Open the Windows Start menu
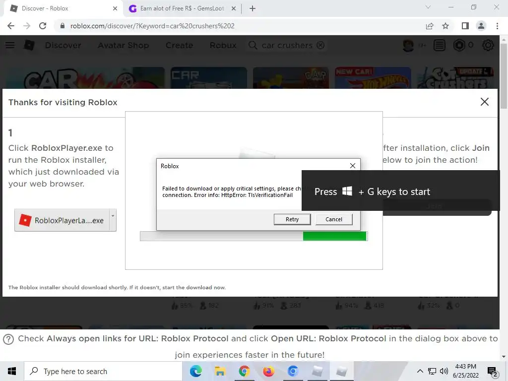 [12, 371]
